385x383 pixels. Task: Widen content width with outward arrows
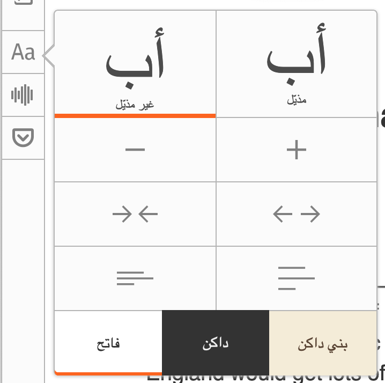tap(297, 215)
